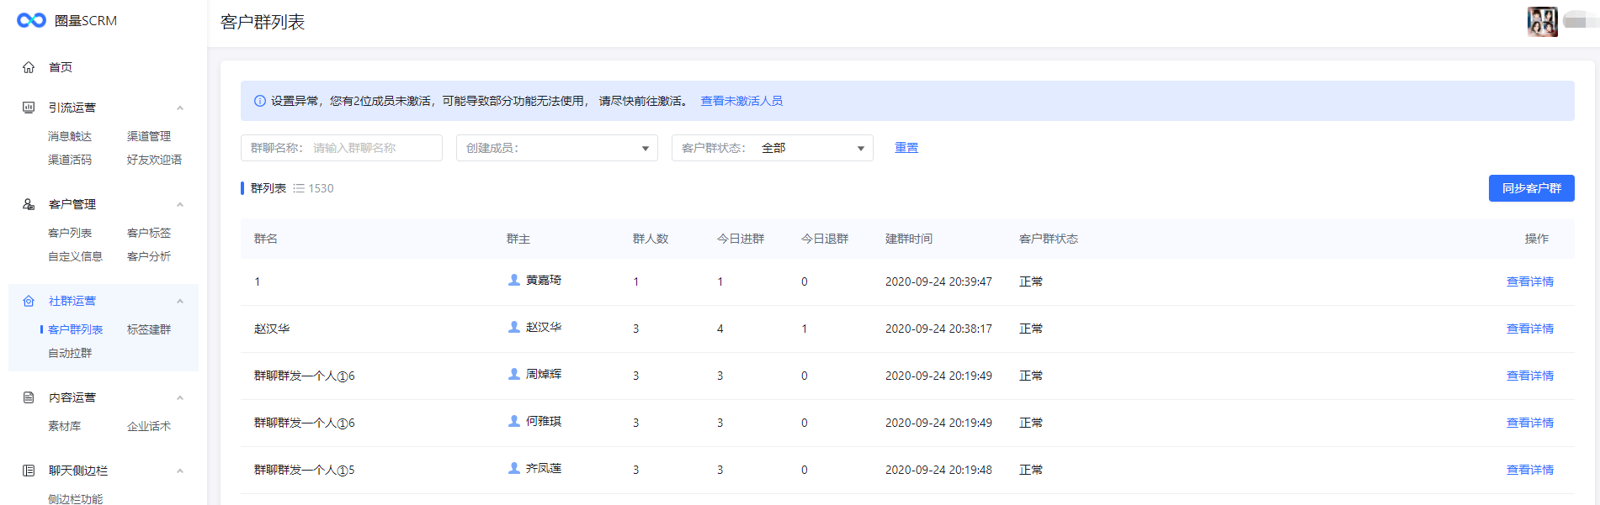Open the 创建成员 dropdown

[556, 148]
